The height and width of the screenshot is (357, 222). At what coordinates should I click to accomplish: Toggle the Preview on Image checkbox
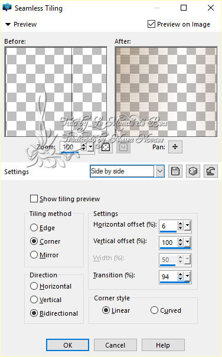(151, 24)
